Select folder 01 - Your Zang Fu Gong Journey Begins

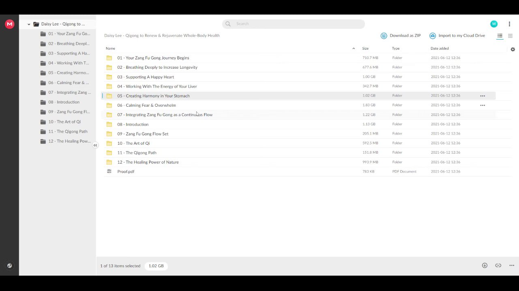point(298,58)
